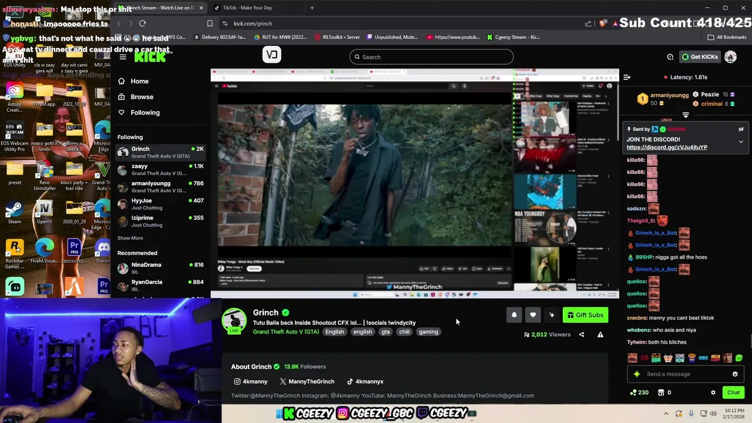Follow Grinch with the heart button
Viewport: 752px width, 423px height.
pos(533,315)
